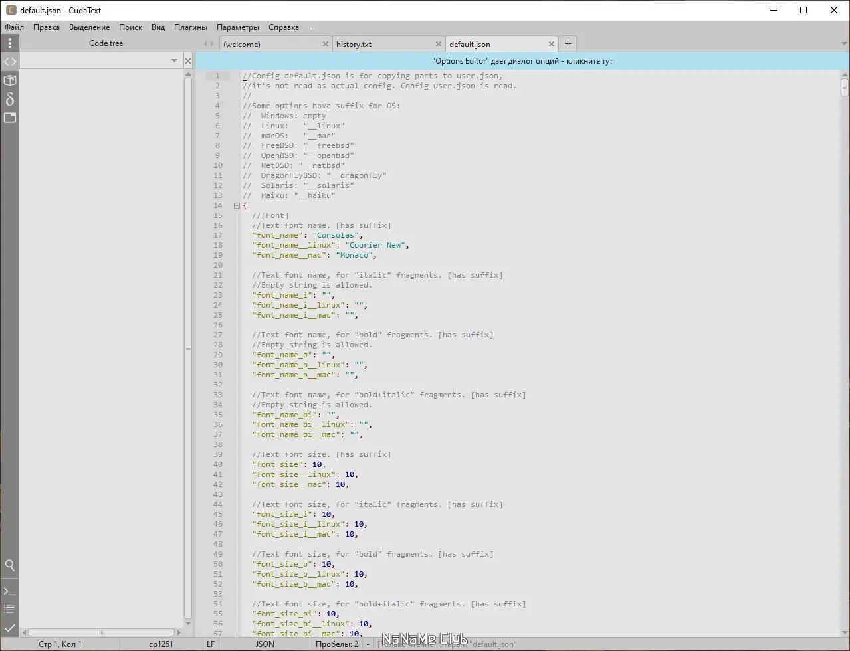
Task: Clear Code tree filter with X button
Action: click(x=188, y=61)
